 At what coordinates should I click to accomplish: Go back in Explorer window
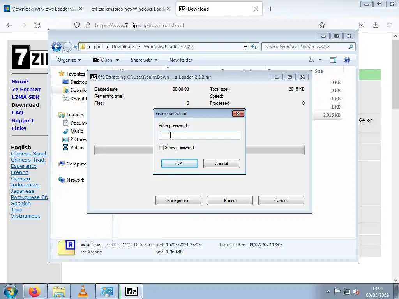click(56, 47)
